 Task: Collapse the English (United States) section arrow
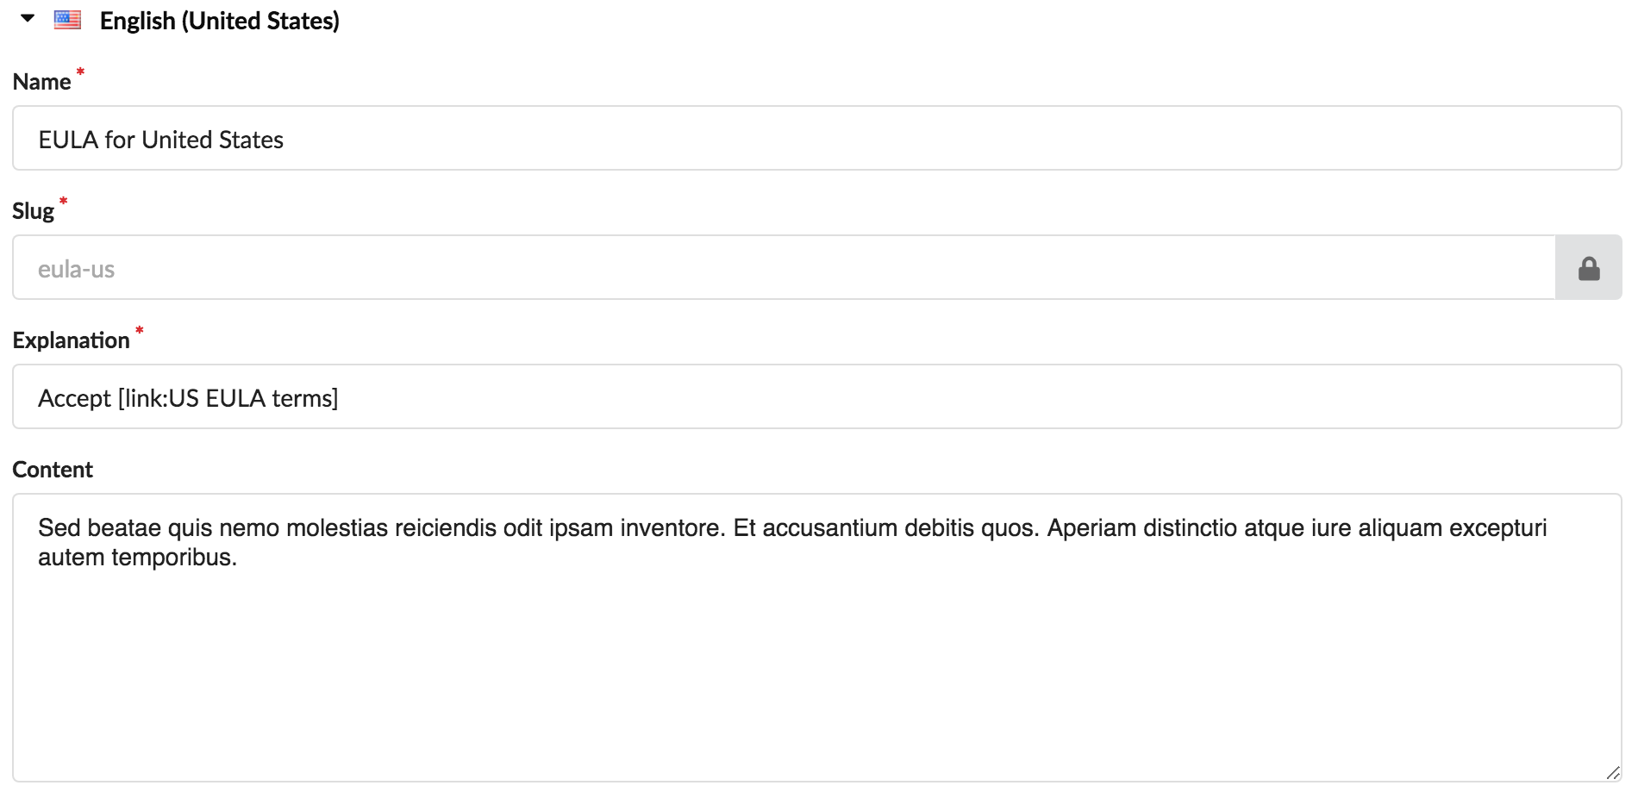point(28,18)
